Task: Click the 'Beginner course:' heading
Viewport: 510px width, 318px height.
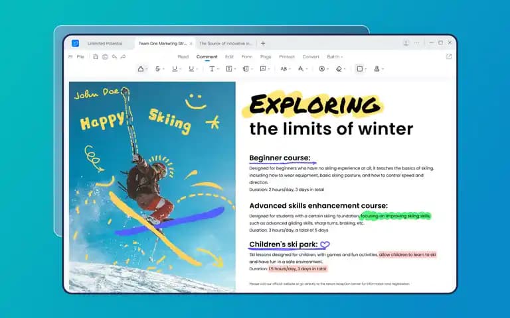Action: [x=280, y=158]
